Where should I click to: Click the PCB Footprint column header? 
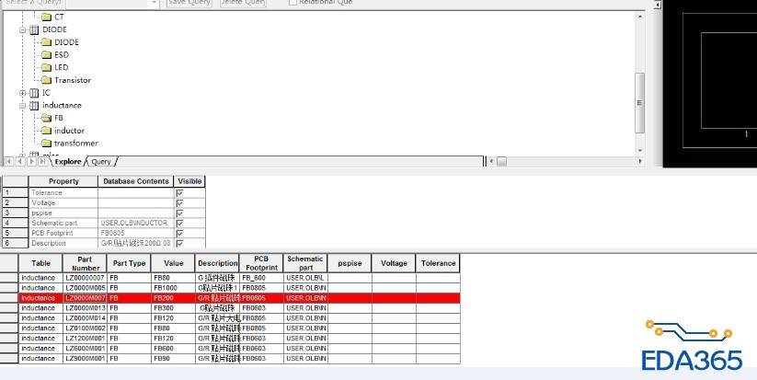coord(261,264)
